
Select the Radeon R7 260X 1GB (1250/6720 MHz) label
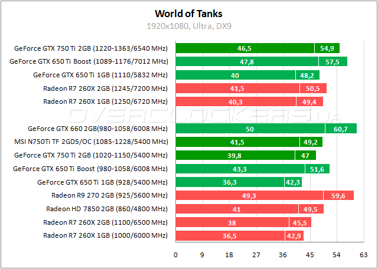click(105, 101)
